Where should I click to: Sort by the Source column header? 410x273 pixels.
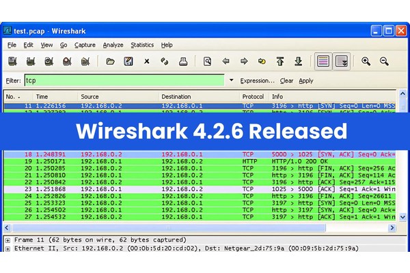click(x=118, y=97)
